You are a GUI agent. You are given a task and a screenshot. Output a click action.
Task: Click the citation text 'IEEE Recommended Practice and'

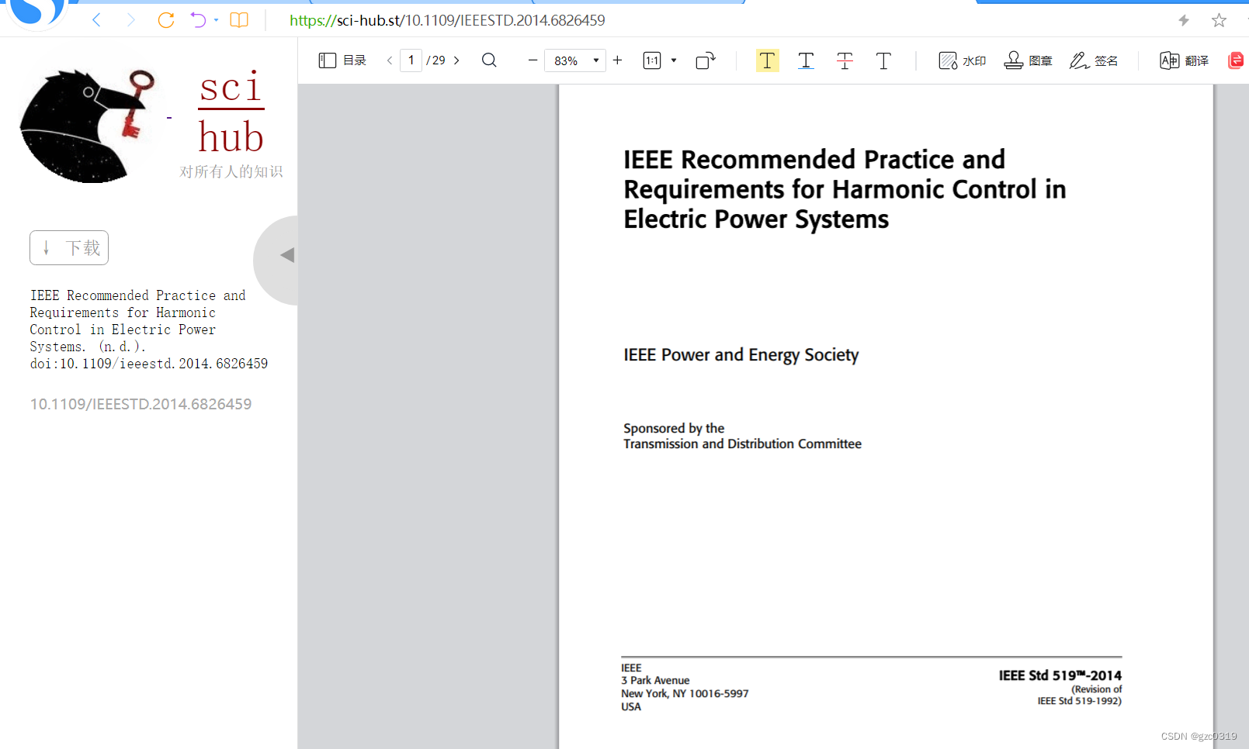point(138,295)
